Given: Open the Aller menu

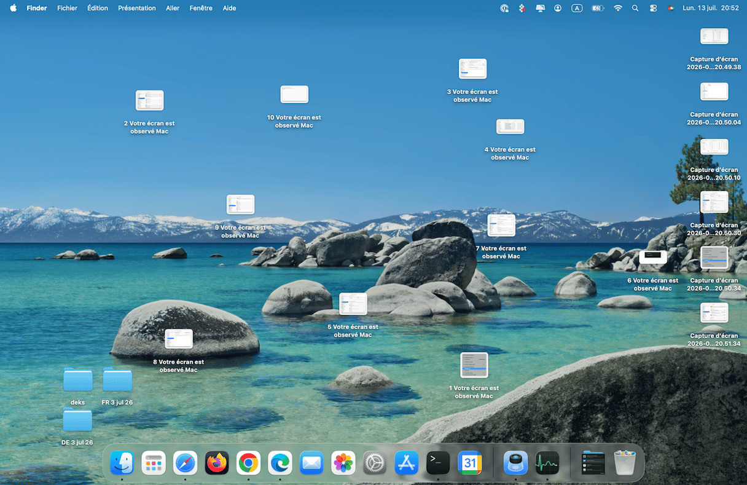Looking at the screenshot, I should click(x=173, y=8).
